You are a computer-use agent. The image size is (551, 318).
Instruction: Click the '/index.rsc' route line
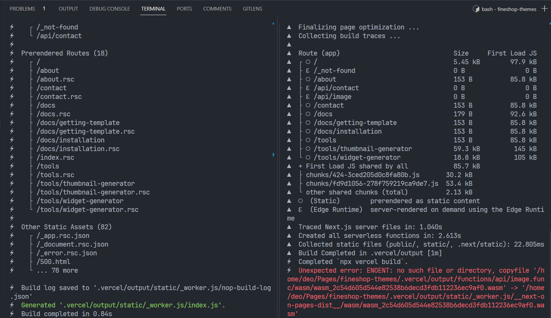[x=55, y=157]
